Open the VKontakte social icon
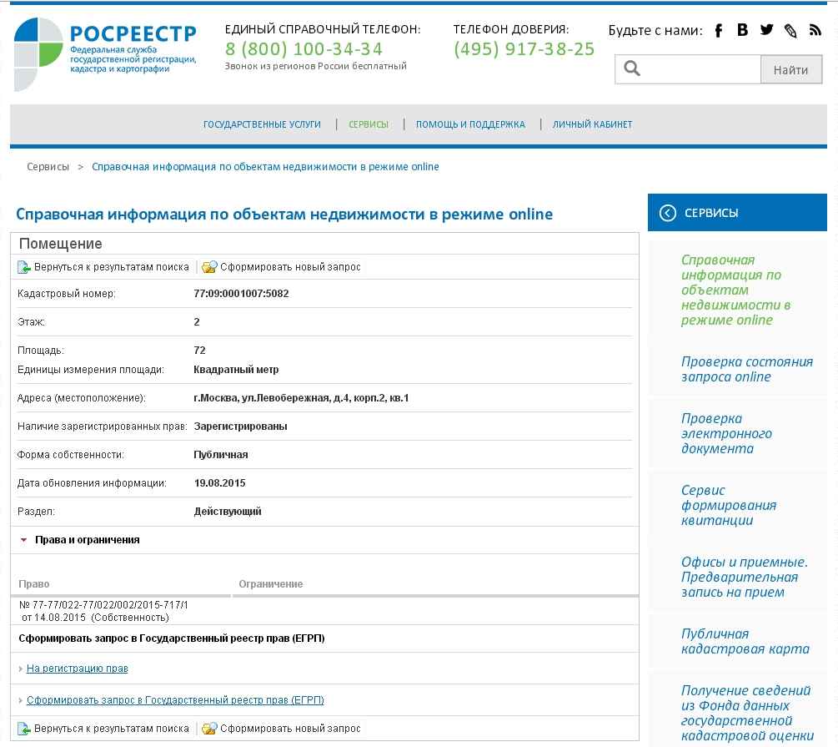 pos(743,31)
